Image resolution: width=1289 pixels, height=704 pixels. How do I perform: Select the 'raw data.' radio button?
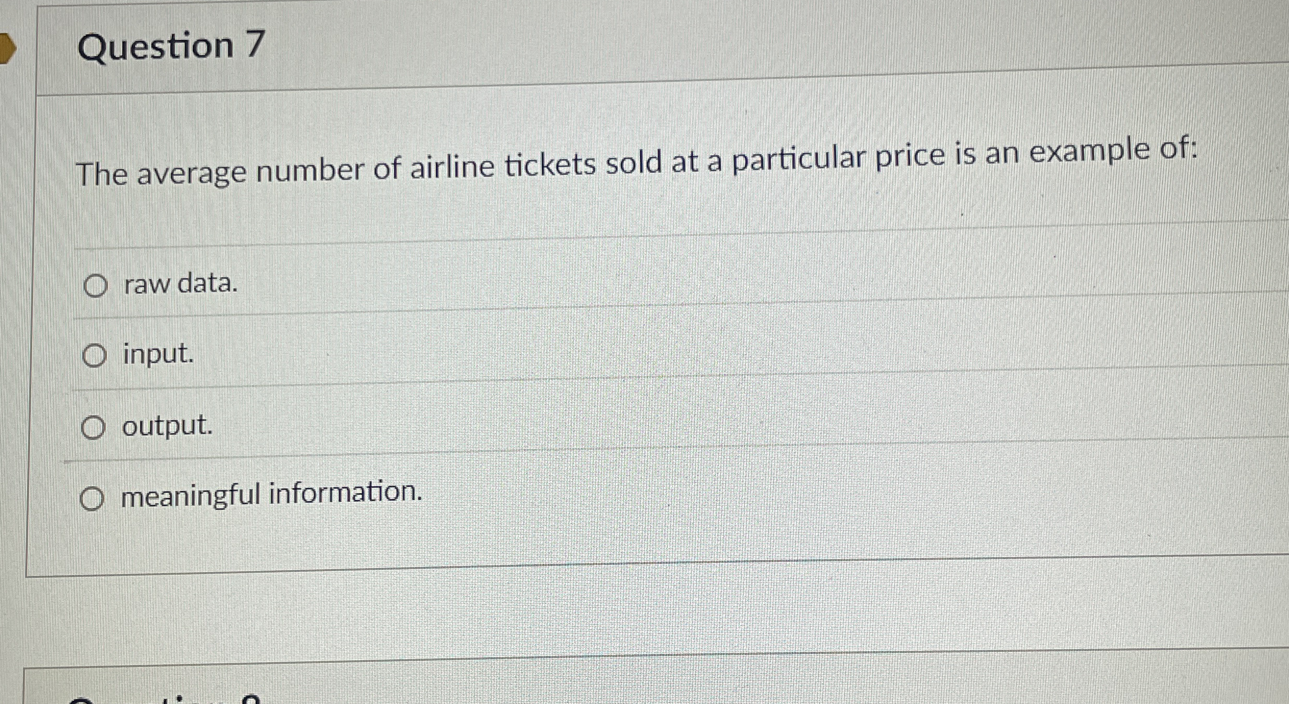pyautogui.click(x=95, y=286)
